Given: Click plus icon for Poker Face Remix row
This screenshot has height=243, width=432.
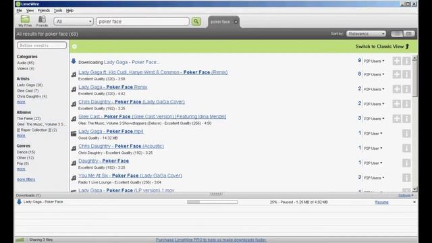Looking at the screenshot, I should (x=397, y=89).
